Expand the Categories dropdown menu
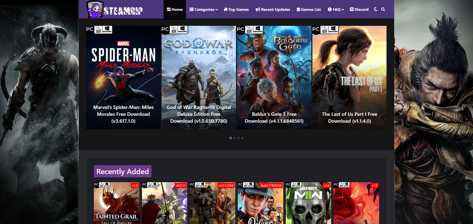Viewport: 473px width, 224px height. tap(203, 9)
